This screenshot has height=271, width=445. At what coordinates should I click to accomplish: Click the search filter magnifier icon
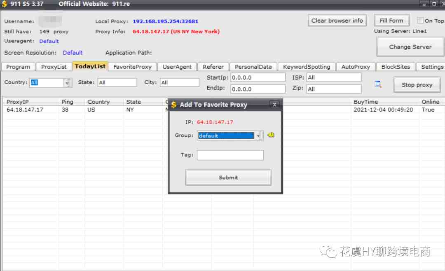click(x=377, y=84)
